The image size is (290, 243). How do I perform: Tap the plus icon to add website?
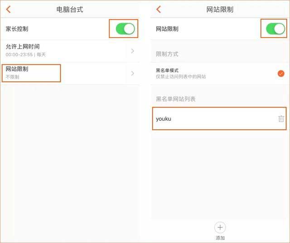(220, 228)
